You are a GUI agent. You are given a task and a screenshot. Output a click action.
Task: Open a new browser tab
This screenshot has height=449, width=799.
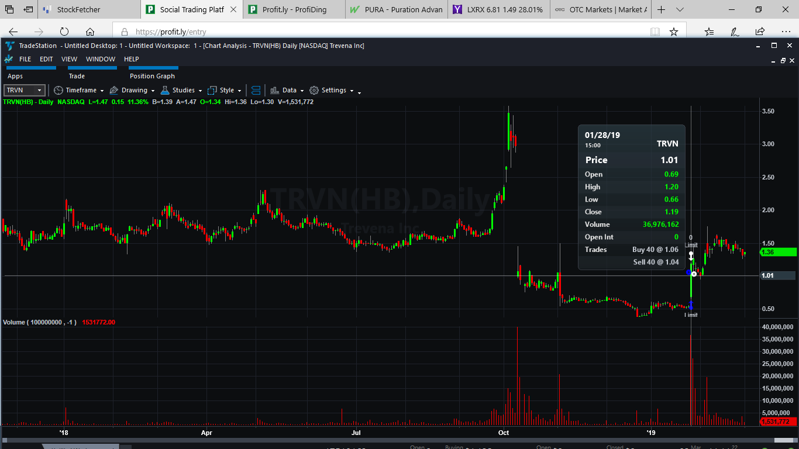click(x=662, y=10)
